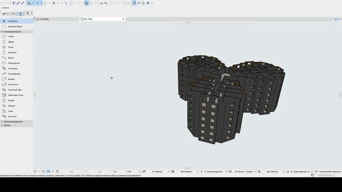
Task: Select the Object (Объект) tool
Action: [17, 106]
